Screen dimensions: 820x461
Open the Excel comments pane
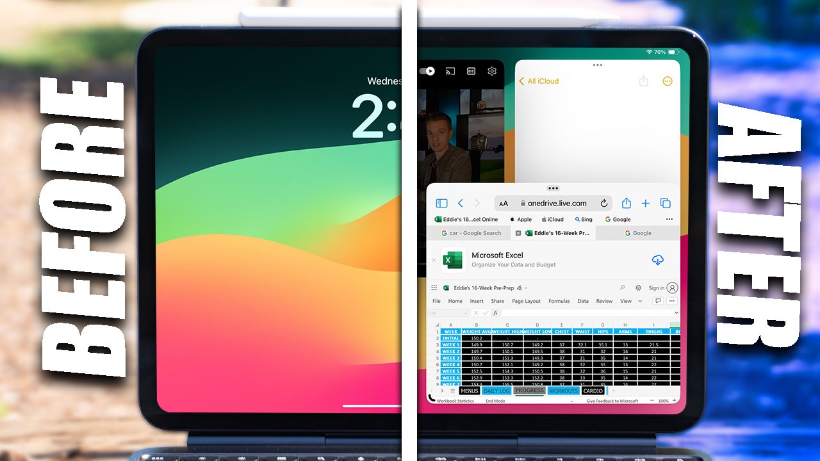point(658,301)
